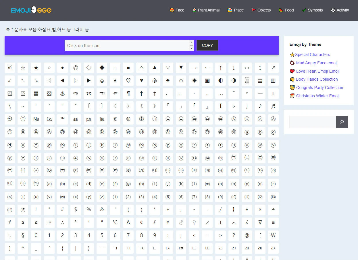Pick the beamed notes ♬ symbol

coord(273,106)
